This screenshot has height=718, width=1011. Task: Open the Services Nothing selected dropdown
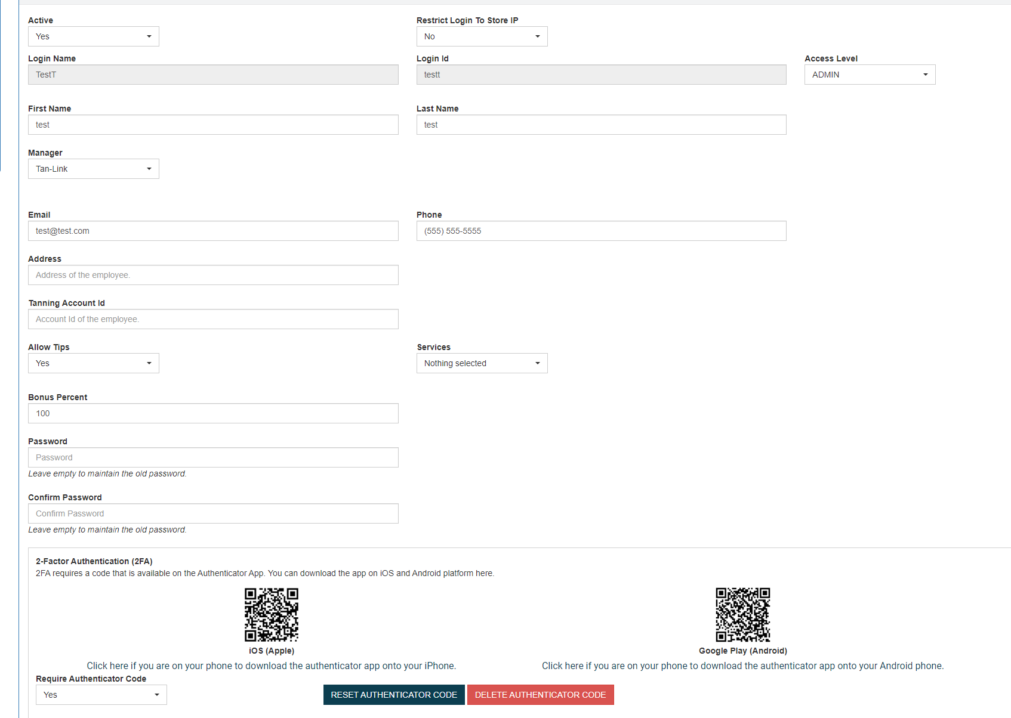(x=482, y=363)
